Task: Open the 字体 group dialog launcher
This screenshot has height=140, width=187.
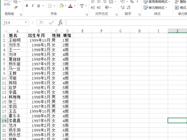Action: coord(86,14)
